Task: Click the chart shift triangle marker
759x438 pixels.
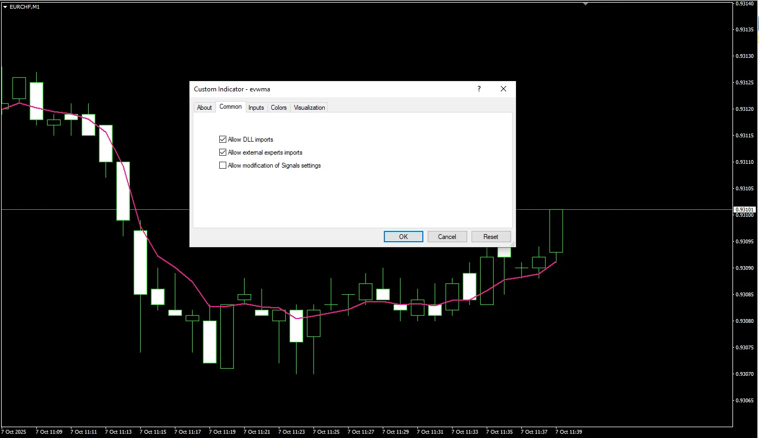Action: coord(585,4)
